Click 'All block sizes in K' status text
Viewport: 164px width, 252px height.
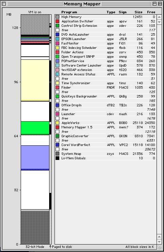click(140, 247)
